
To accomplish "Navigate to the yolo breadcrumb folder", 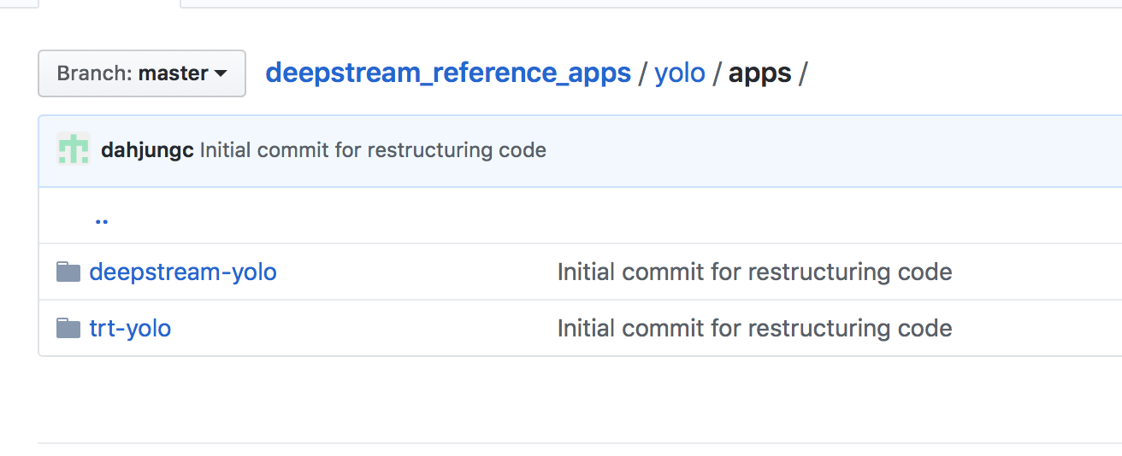I will (x=680, y=73).
